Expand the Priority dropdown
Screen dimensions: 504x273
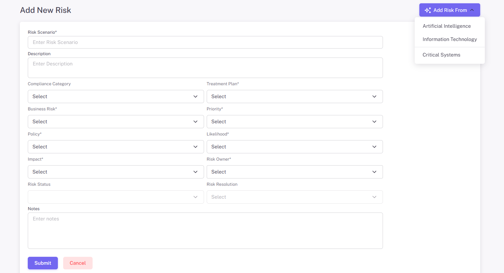tap(294, 122)
